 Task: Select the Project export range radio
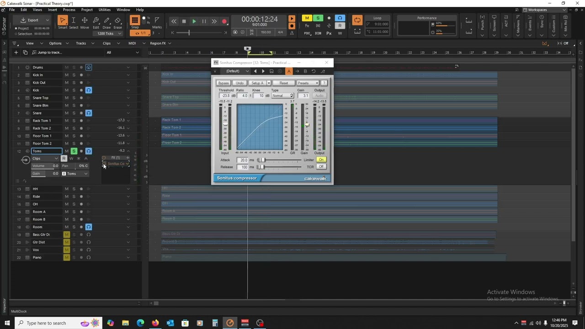pos(16,28)
